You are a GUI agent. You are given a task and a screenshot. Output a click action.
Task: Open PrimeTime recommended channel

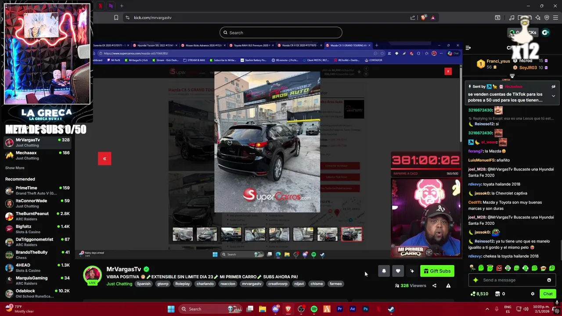pyautogui.click(x=37, y=190)
